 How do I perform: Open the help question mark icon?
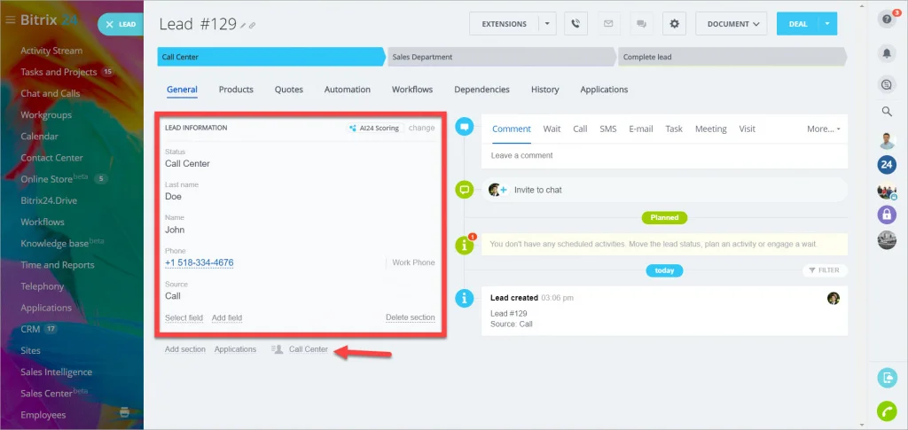(887, 20)
